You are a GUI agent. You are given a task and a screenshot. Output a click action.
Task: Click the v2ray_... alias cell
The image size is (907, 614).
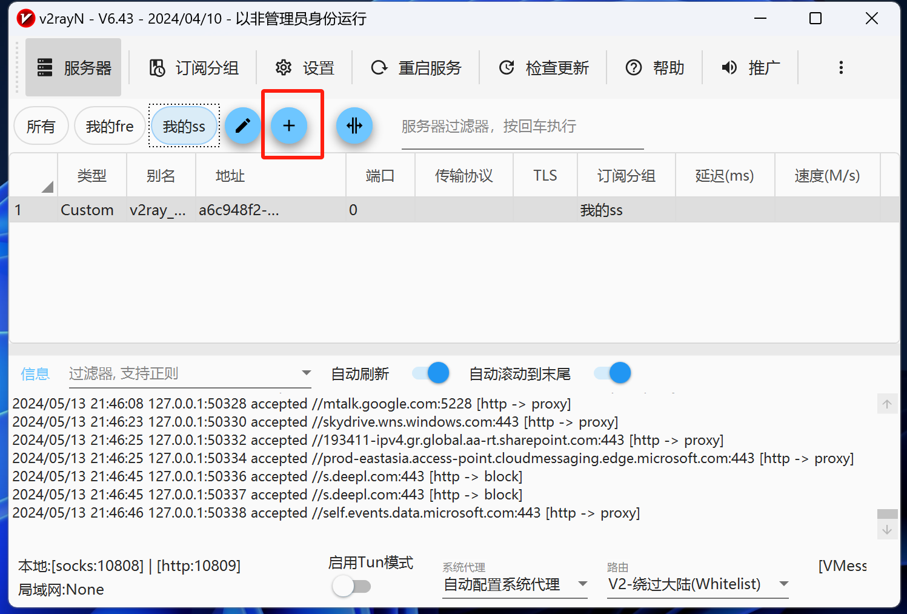click(x=161, y=210)
